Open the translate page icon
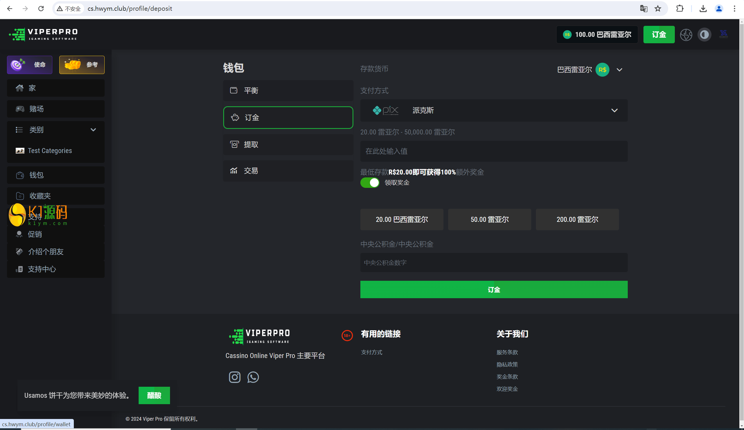744x430 pixels. [644, 8]
